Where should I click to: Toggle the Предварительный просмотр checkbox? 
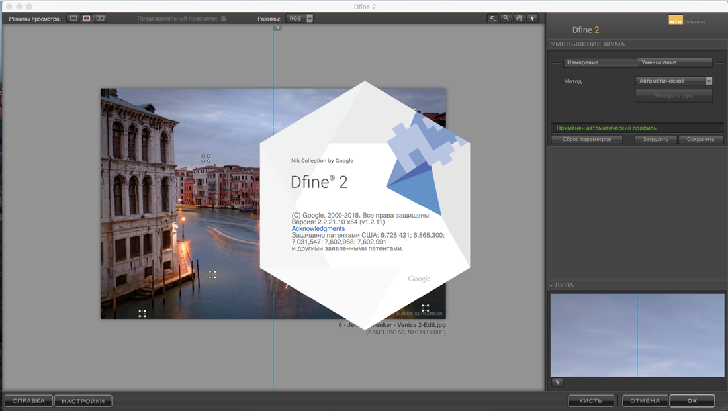tap(224, 19)
